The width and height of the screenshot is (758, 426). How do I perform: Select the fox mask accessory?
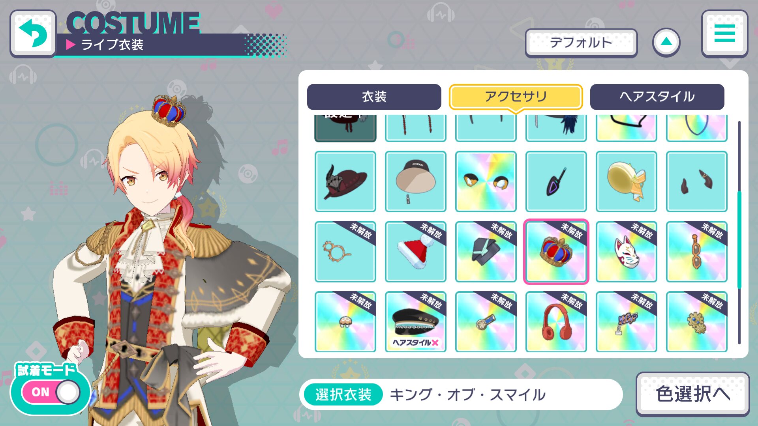point(626,252)
